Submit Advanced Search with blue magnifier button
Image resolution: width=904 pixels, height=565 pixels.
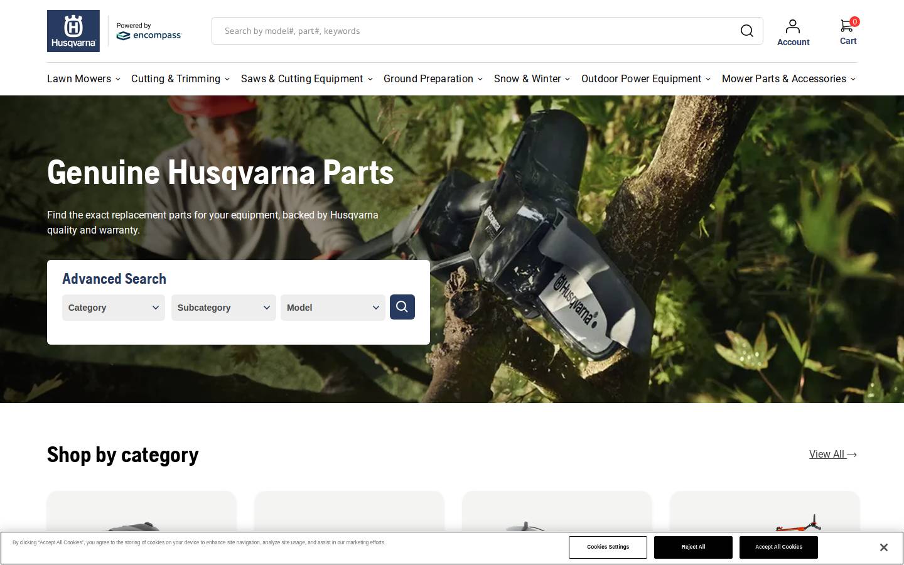(402, 307)
